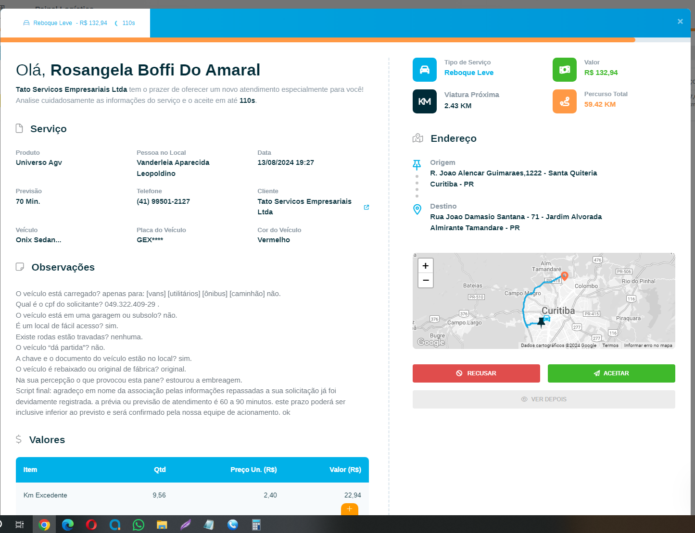This screenshot has height=533, width=695.
Task: Refuse the service with RECUSAR
Action: click(x=476, y=373)
